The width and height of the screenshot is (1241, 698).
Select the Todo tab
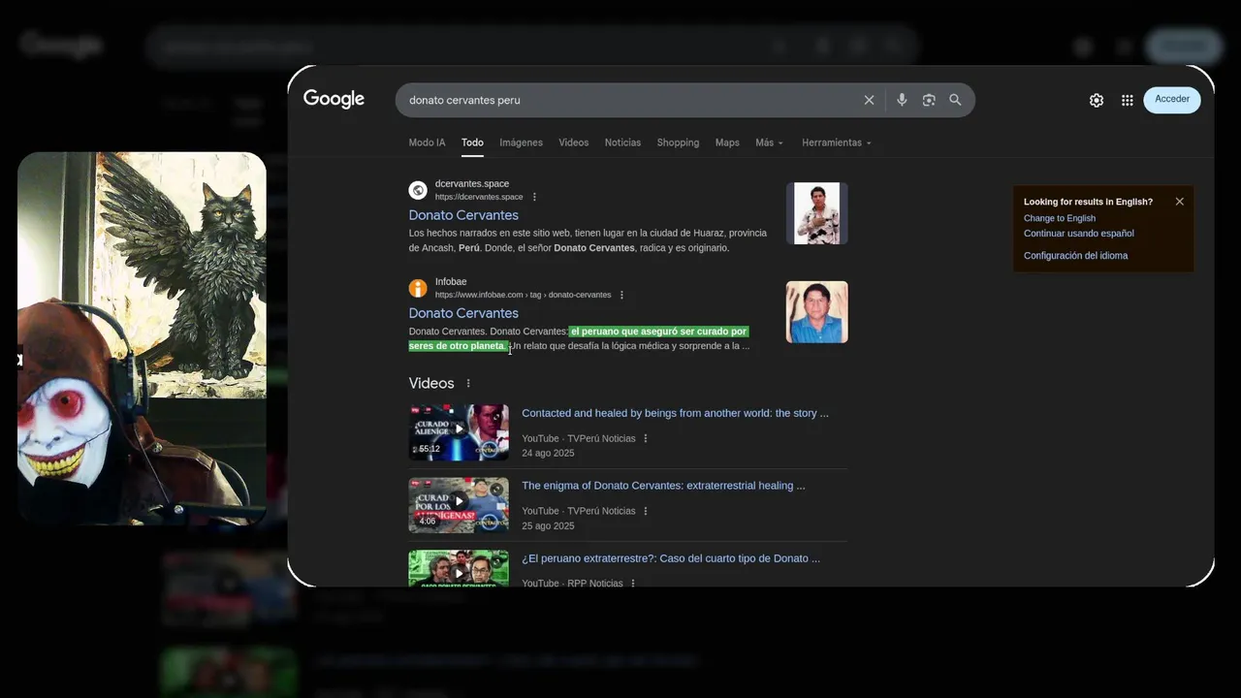pos(472,143)
